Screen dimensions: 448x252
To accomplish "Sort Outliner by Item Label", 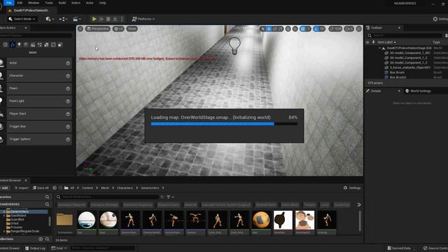I will point(386,42).
